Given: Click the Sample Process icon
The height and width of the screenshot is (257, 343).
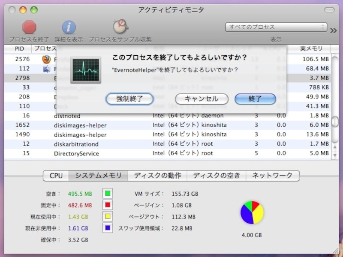Looking at the screenshot, I should point(120,27).
